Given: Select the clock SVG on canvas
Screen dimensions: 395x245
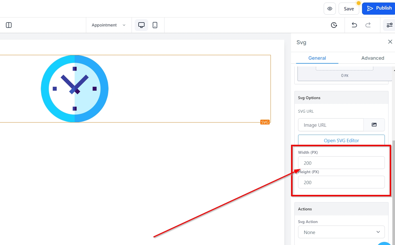Looking at the screenshot, I should (x=75, y=89).
